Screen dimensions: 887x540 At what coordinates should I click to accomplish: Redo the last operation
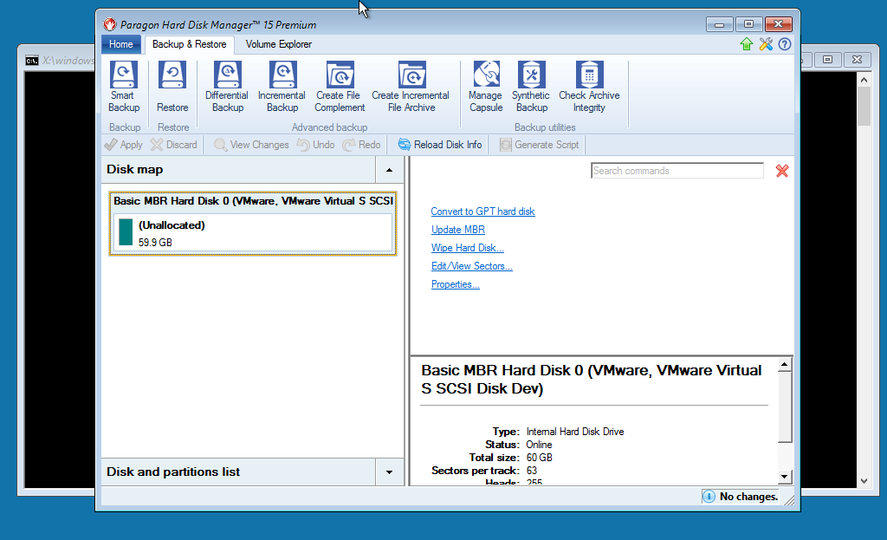coord(361,145)
